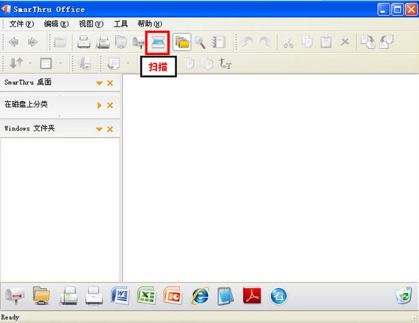Click the Copy toolbar icon
The width and height of the screenshot is (419, 323).
[x=307, y=42]
